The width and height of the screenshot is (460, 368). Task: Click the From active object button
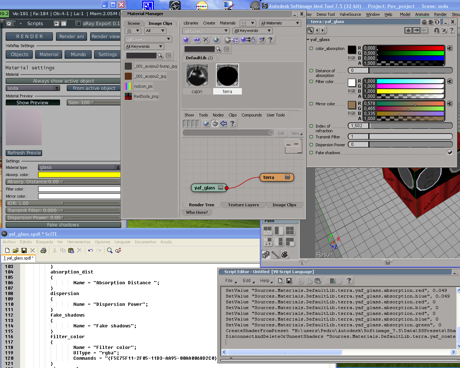94,88
